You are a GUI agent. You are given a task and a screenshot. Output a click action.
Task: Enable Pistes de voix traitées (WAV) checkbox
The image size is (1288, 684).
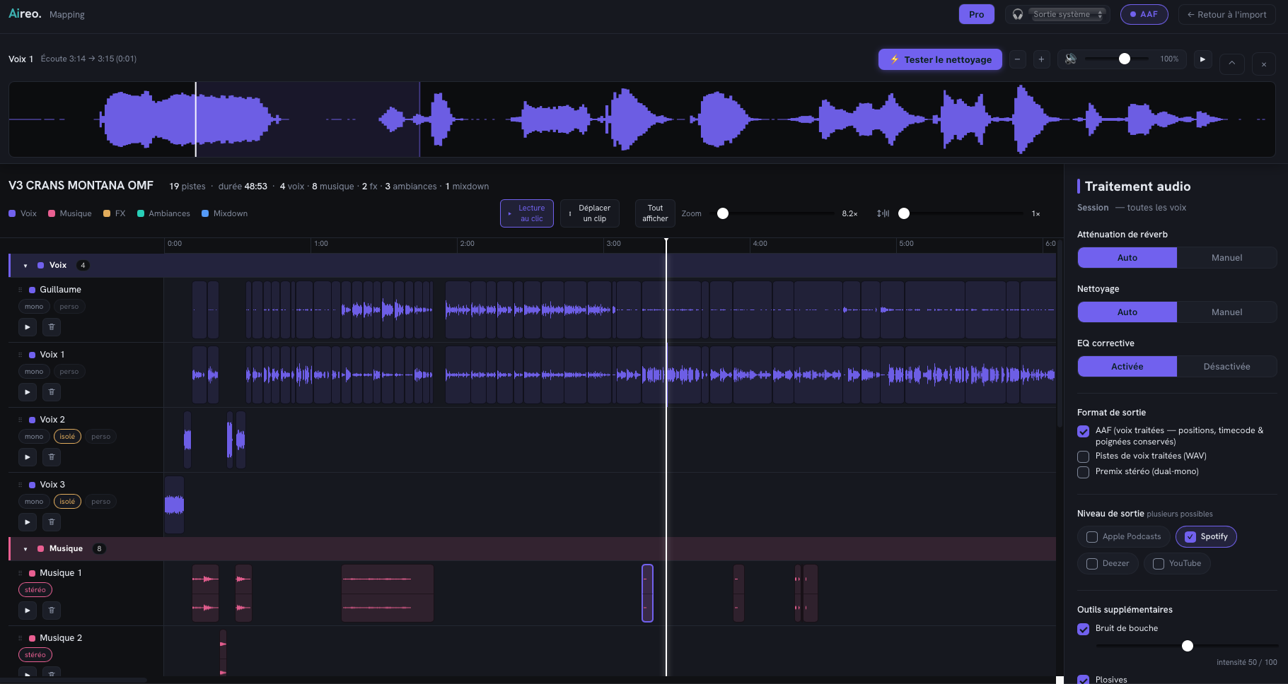click(1083, 456)
